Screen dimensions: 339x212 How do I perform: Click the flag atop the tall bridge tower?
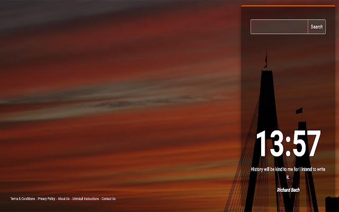265,59
